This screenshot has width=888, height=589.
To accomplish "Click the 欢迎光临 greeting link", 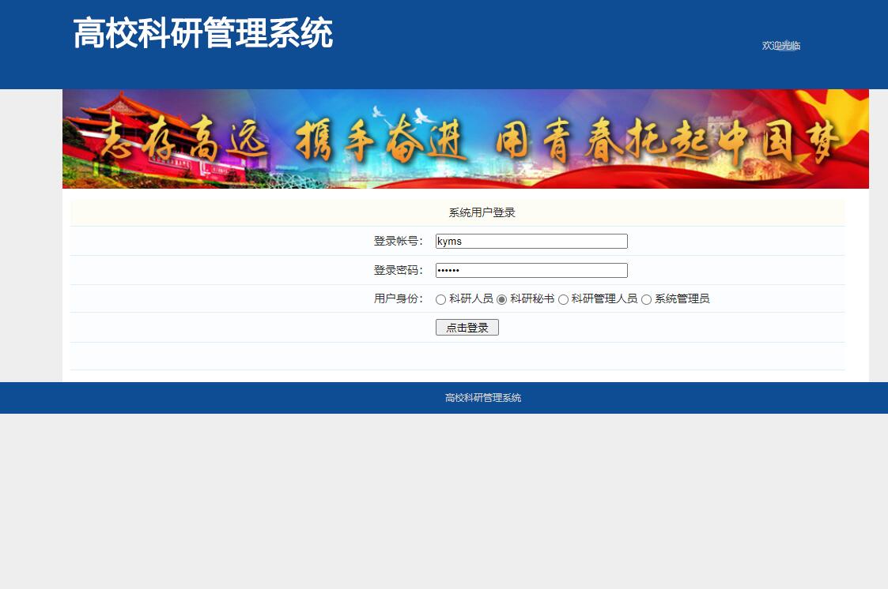I will 780,46.
